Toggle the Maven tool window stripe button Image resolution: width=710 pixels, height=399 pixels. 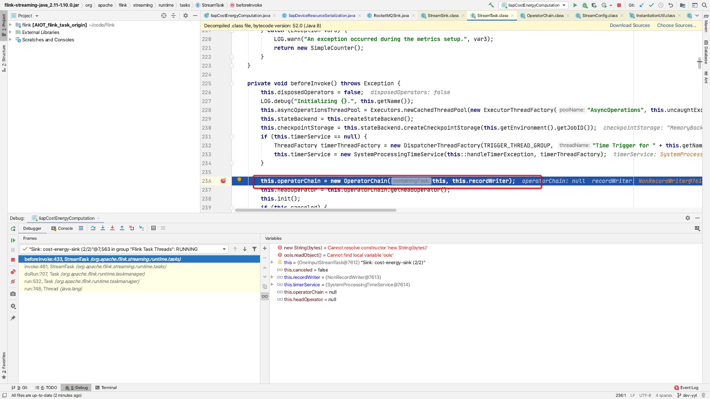pos(706,23)
